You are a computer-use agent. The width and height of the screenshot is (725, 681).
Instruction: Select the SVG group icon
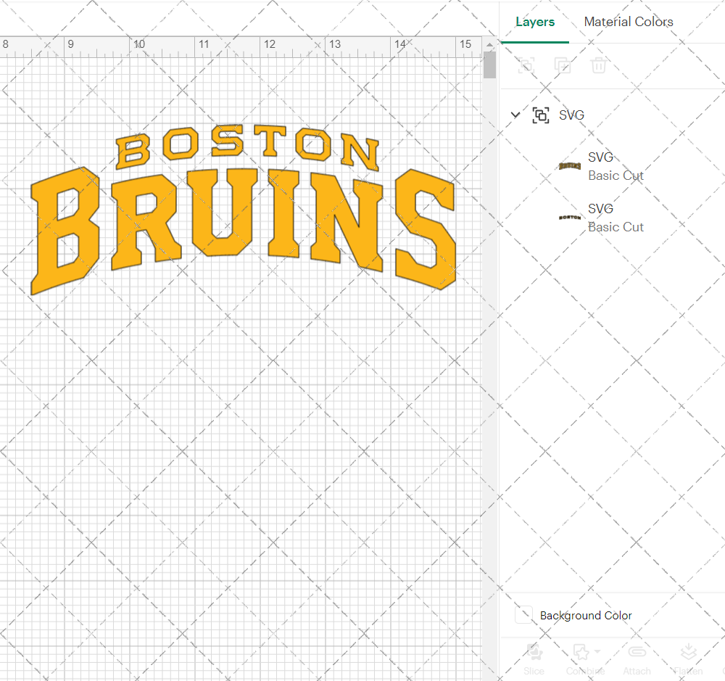click(541, 115)
